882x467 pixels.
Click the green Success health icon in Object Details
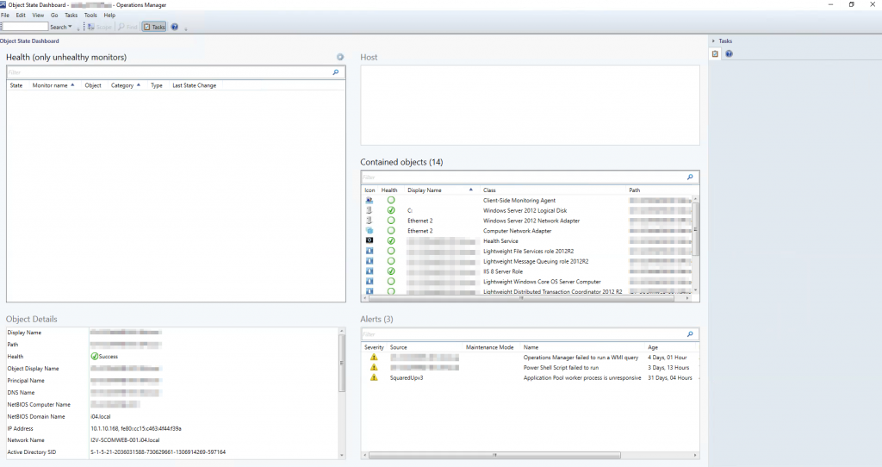click(95, 357)
